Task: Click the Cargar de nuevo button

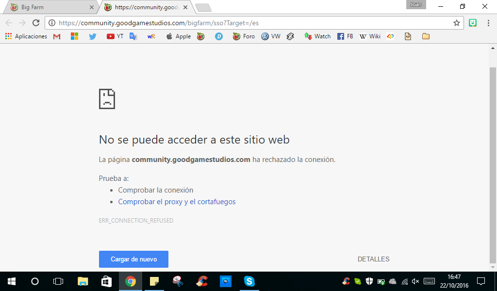Action: pyautogui.click(x=133, y=259)
